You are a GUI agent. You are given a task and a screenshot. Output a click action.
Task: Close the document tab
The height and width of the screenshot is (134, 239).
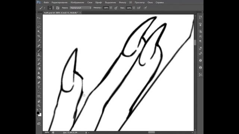coord(80,13)
